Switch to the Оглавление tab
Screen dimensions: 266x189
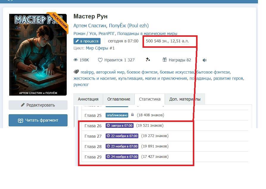119,99
